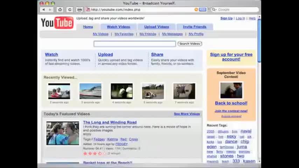Click the chip recent tag

click(x=245, y=142)
